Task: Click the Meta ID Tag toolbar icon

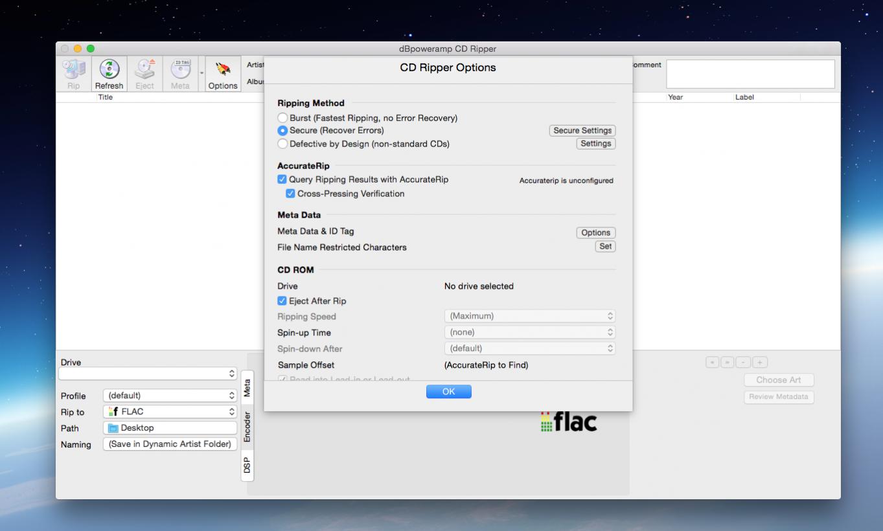Action: pyautogui.click(x=180, y=70)
